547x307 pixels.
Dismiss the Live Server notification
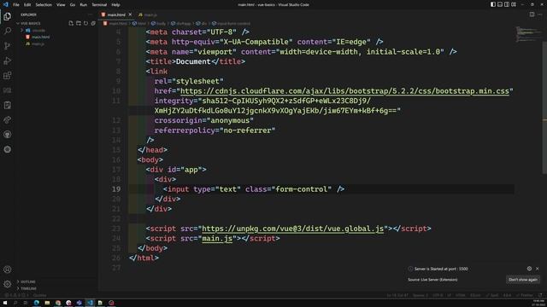click(x=538, y=269)
